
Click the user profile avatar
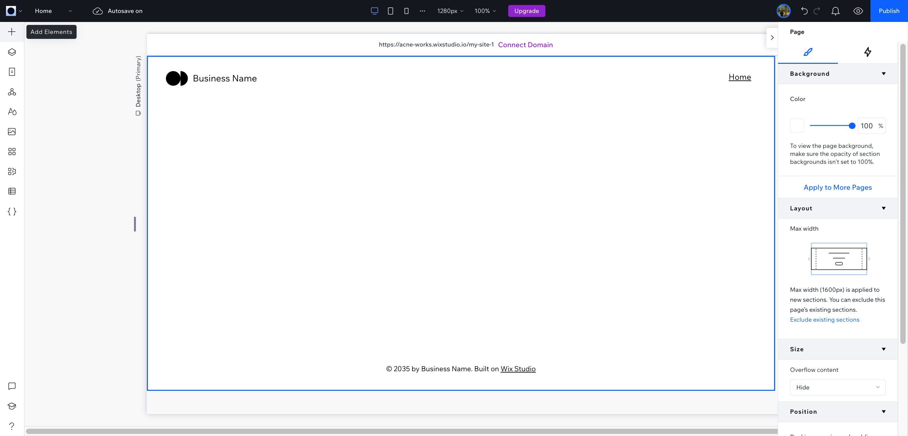pos(784,11)
